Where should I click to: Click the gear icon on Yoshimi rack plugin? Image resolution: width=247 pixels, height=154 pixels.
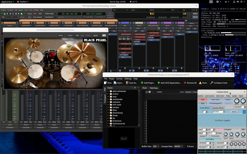[149, 92]
